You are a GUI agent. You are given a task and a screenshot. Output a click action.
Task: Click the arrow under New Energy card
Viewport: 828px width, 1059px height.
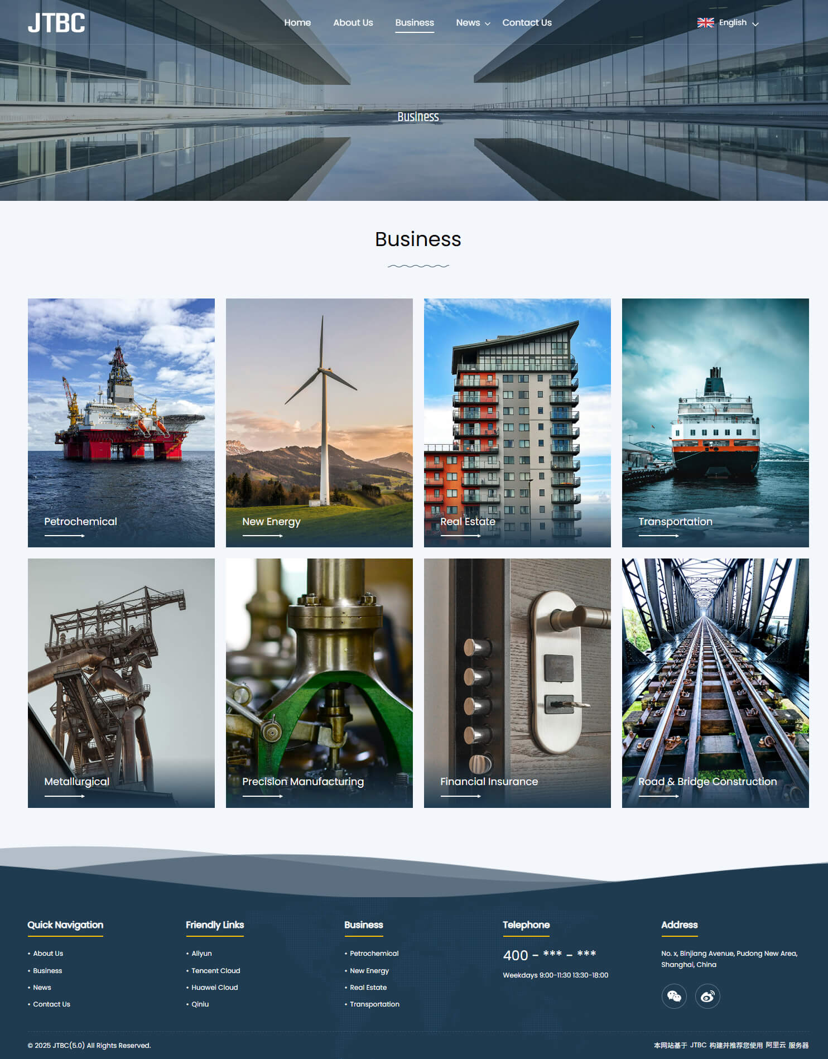[x=263, y=536]
